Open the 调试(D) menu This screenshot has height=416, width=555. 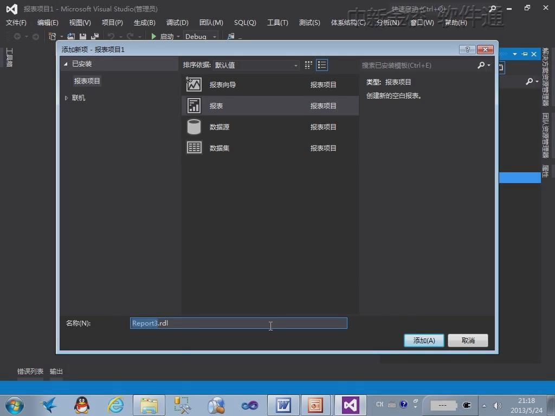click(x=177, y=23)
